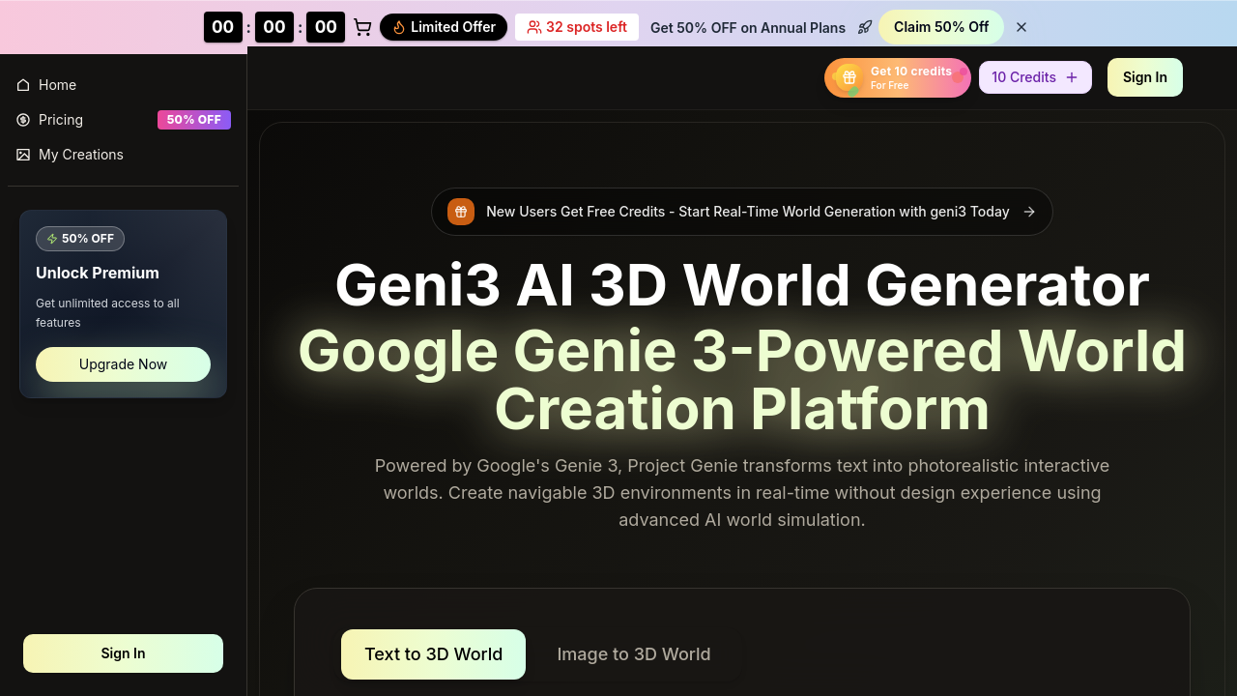Click the flame icon on Limited Offer

[399, 27]
